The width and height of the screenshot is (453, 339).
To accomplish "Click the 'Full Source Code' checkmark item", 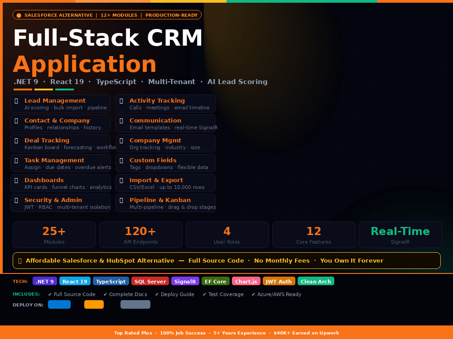I will pos(72,294).
